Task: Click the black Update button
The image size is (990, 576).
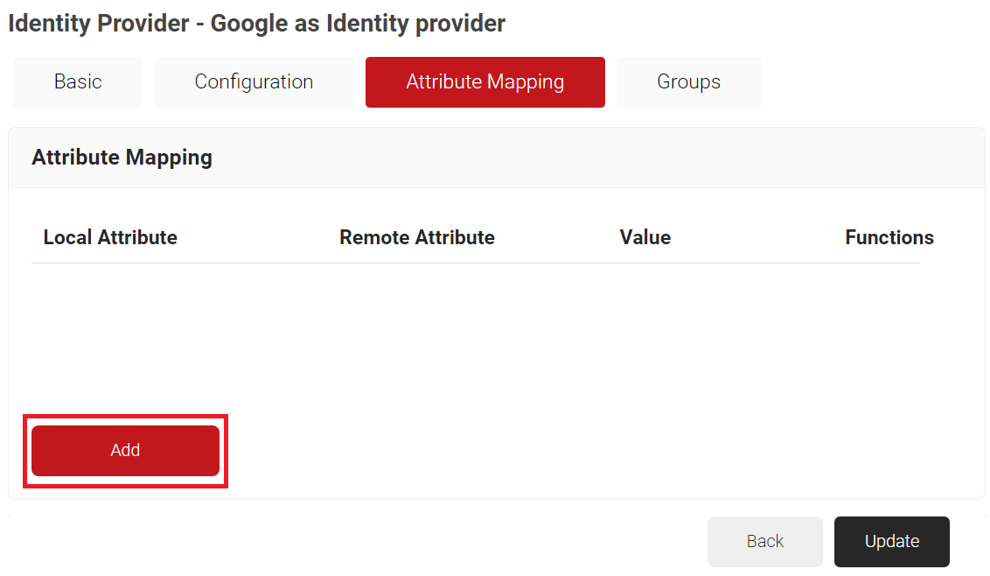Action: click(891, 542)
